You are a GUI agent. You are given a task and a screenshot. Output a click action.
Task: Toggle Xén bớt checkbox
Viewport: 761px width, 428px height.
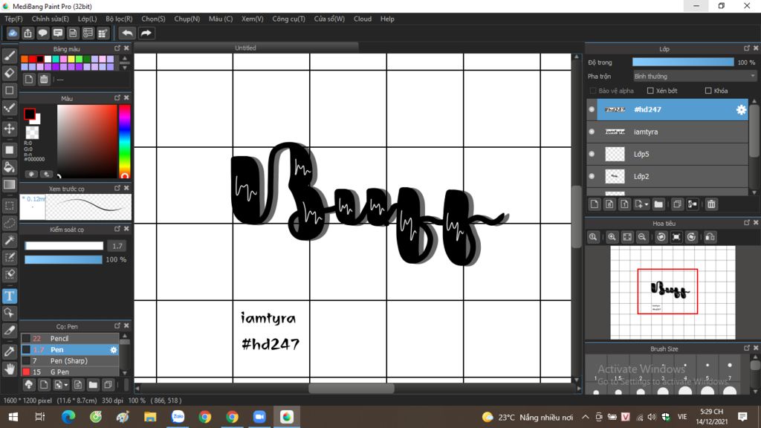click(650, 91)
